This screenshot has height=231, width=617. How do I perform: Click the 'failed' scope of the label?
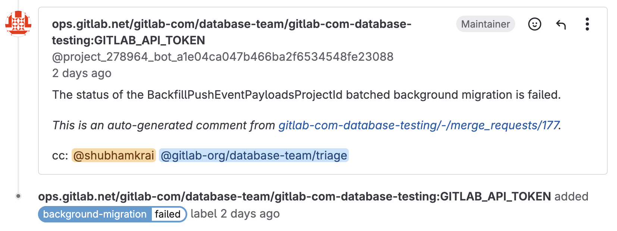(x=167, y=214)
